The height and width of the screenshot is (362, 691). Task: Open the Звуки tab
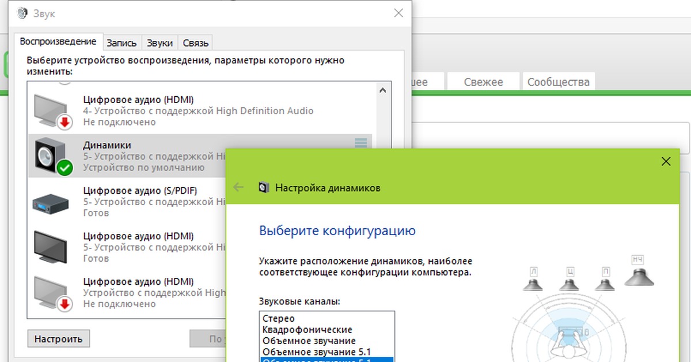coord(160,43)
